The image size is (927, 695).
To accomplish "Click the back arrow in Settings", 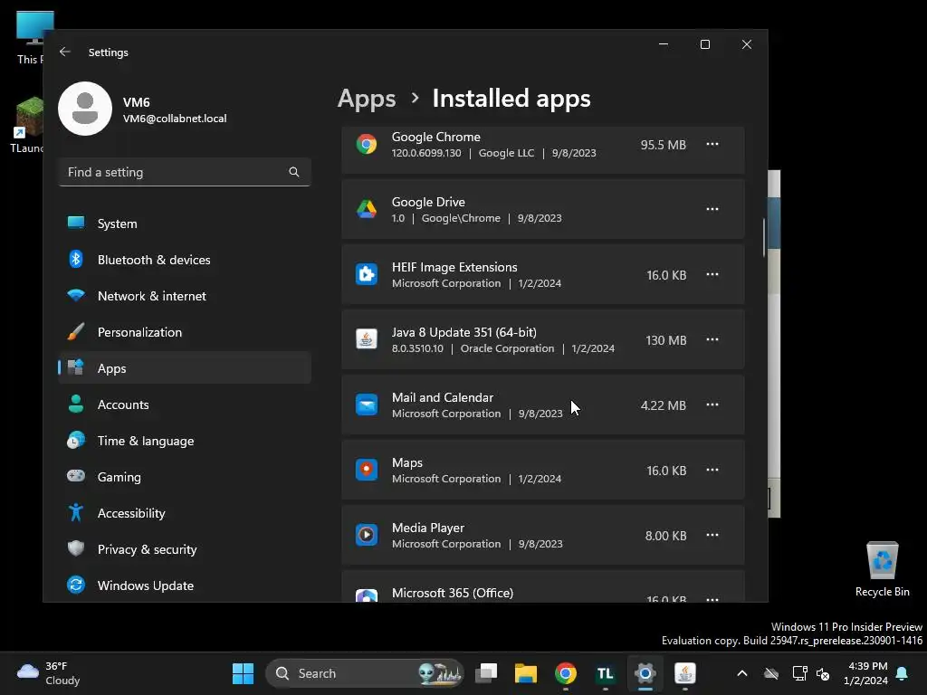I will (x=65, y=52).
